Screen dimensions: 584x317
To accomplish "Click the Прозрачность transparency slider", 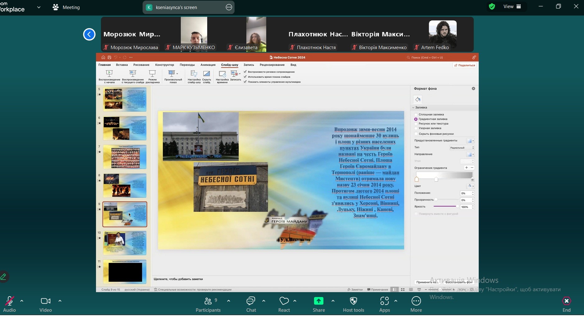I will point(446,200).
